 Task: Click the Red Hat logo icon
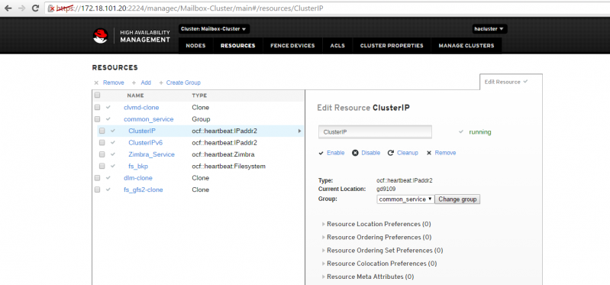tap(100, 35)
